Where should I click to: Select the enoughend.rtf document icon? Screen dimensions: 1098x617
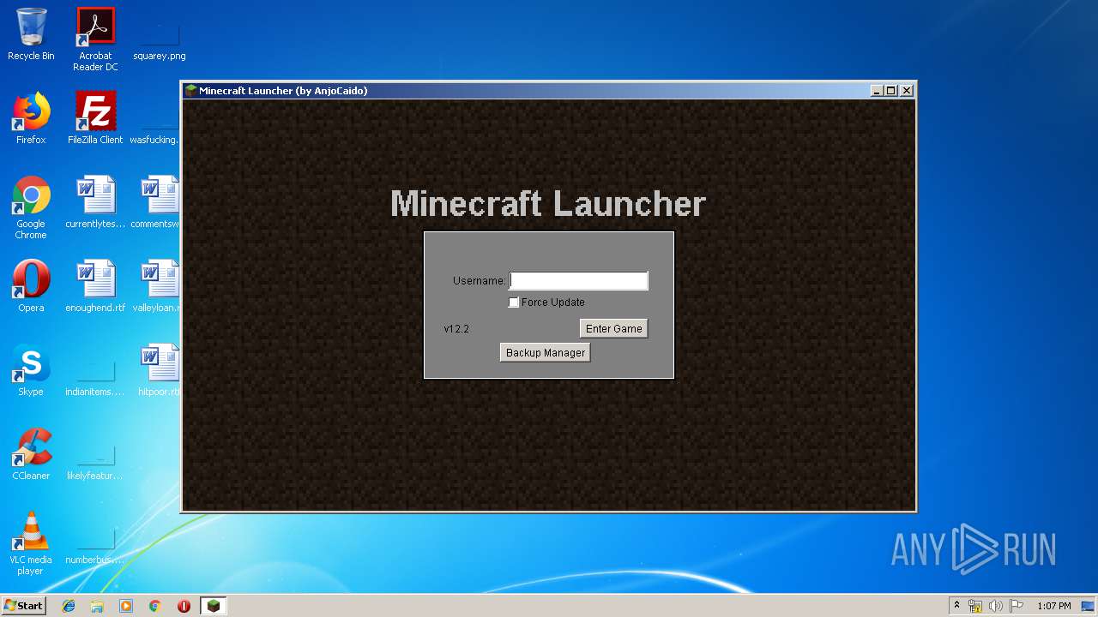coord(95,286)
